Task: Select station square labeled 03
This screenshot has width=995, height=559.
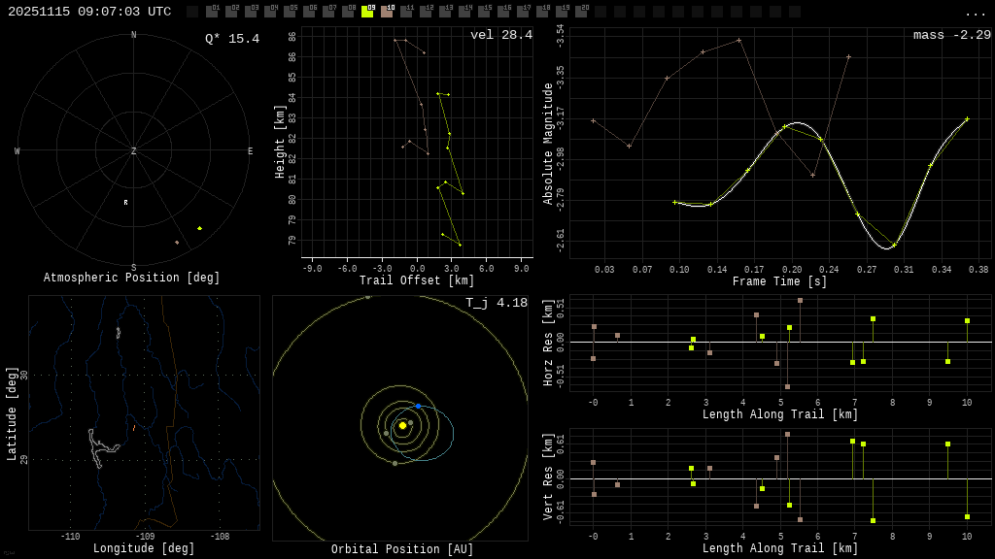Action: pos(251,12)
